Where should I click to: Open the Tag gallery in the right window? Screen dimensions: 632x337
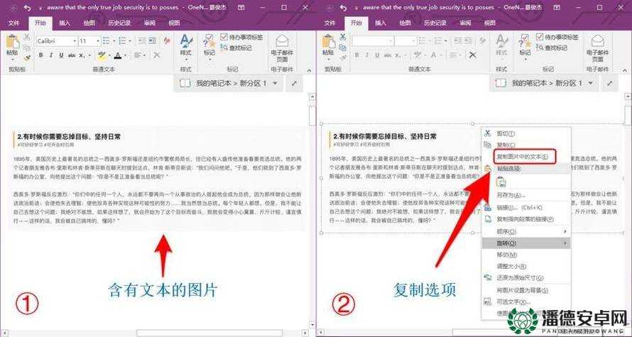[525, 46]
